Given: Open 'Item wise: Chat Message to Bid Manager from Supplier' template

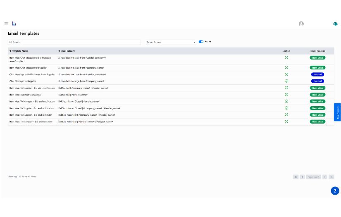Looking at the screenshot, I should [30, 60].
